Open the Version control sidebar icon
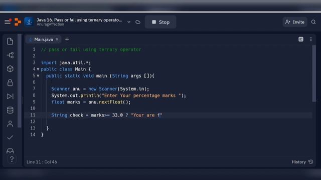 pos(10,55)
